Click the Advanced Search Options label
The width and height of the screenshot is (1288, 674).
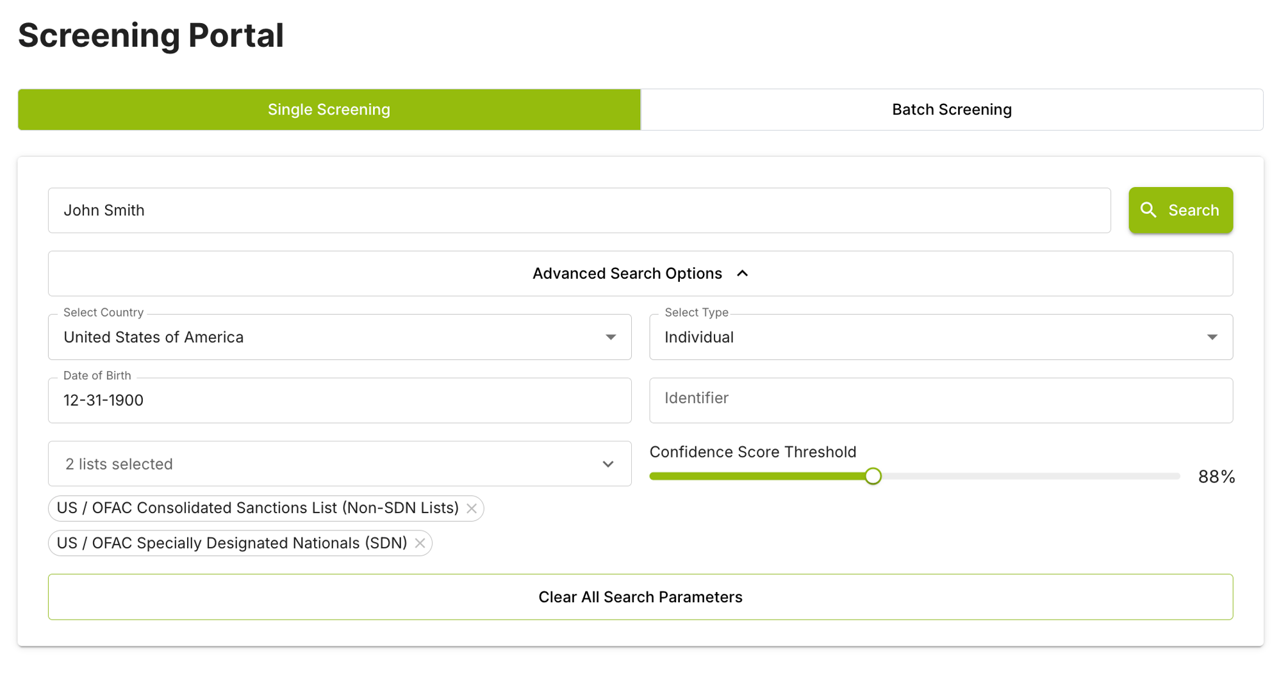tap(627, 274)
